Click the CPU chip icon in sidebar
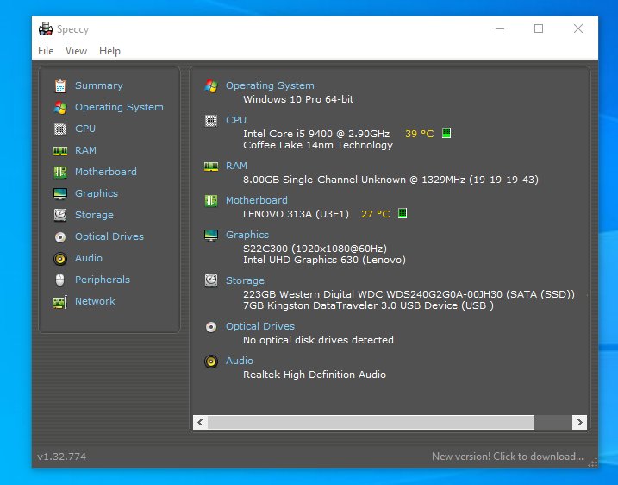 [60, 129]
